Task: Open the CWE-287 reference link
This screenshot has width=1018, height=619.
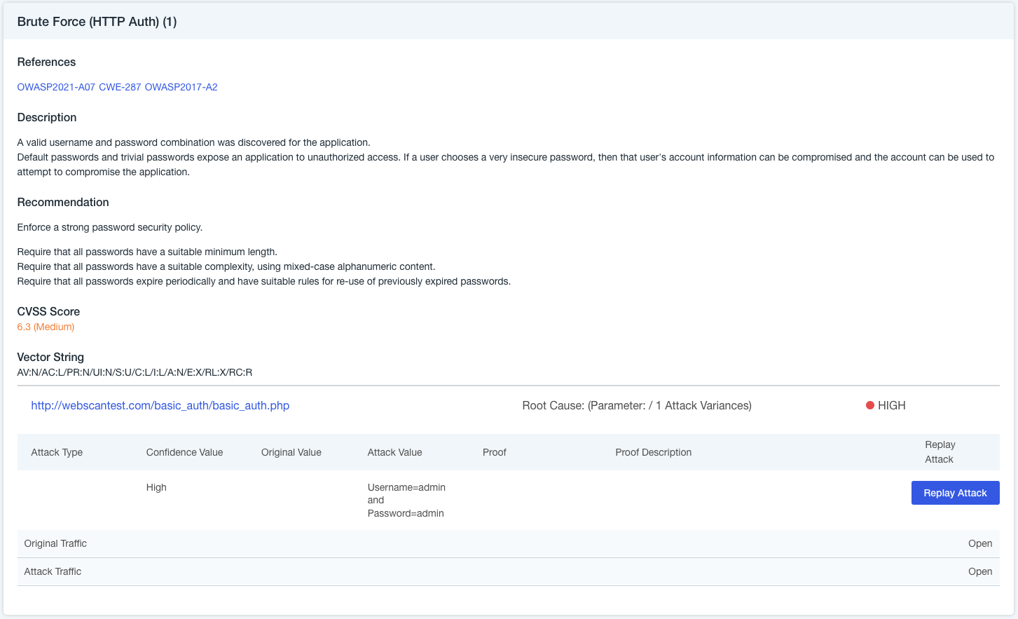Action: tap(120, 87)
